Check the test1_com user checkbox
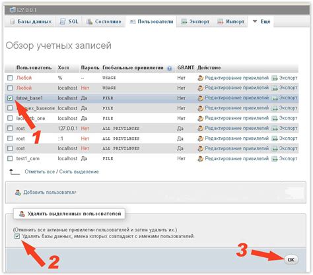This screenshot has height=275, width=313. click(x=10, y=158)
